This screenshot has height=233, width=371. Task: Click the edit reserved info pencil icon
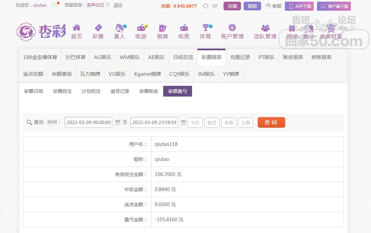(x=107, y=5)
